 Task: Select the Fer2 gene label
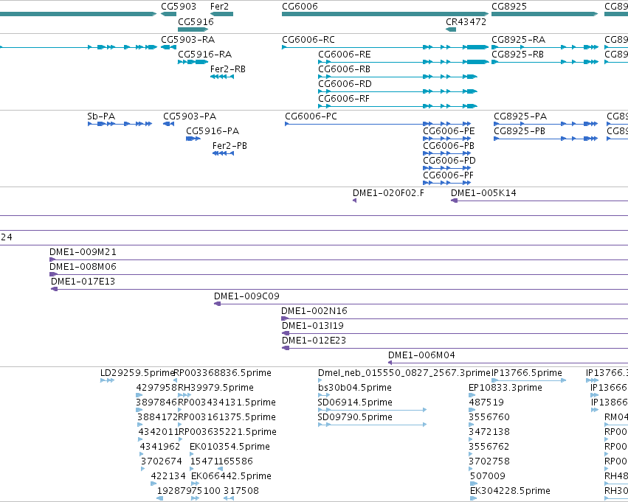pyautogui.click(x=219, y=7)
